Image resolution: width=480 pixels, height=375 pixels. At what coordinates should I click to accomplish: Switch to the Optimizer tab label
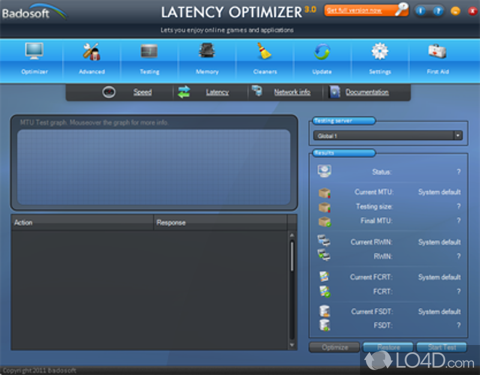(34, 71)
